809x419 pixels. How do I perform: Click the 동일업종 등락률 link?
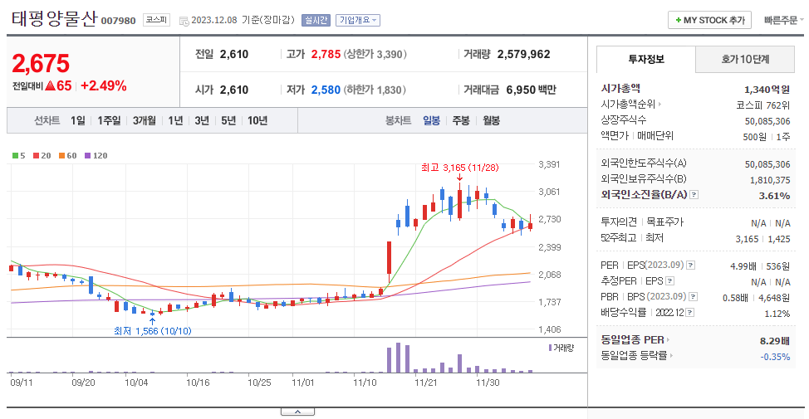click(634, 356)
